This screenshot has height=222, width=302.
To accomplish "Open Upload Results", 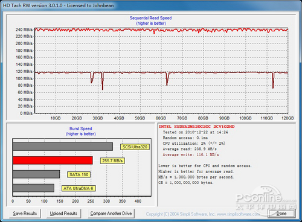I will [63, 214].
